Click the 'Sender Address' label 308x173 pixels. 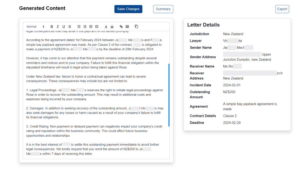tap(203, 57)
